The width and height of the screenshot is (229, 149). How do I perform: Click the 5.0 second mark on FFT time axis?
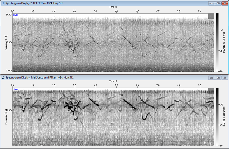116,11
